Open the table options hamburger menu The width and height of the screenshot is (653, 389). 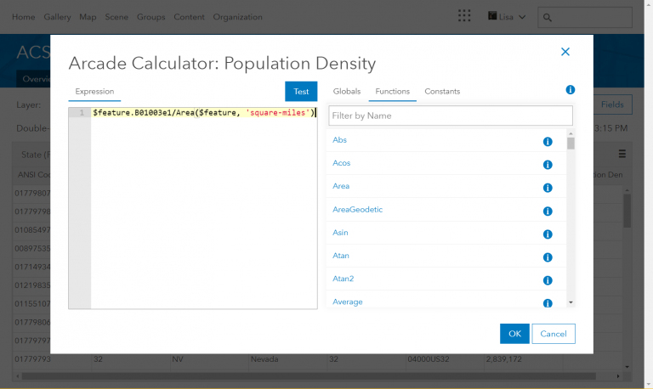pyautogui.click(x=622, y=154)
